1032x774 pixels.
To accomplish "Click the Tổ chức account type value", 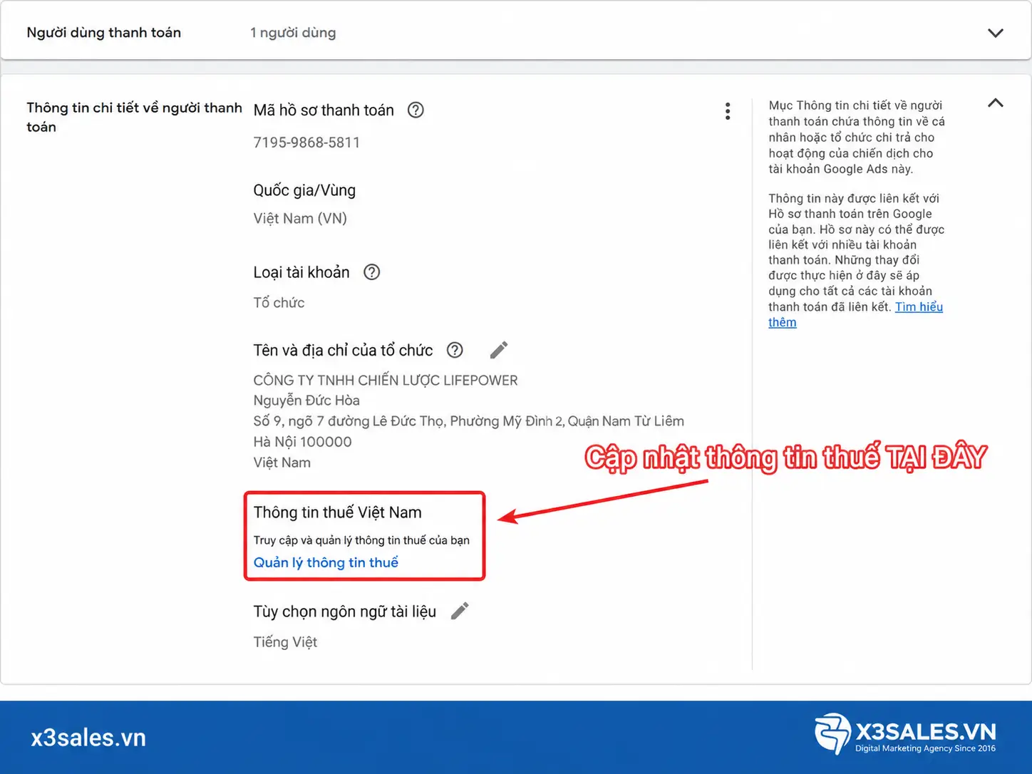I will (279, 302).
